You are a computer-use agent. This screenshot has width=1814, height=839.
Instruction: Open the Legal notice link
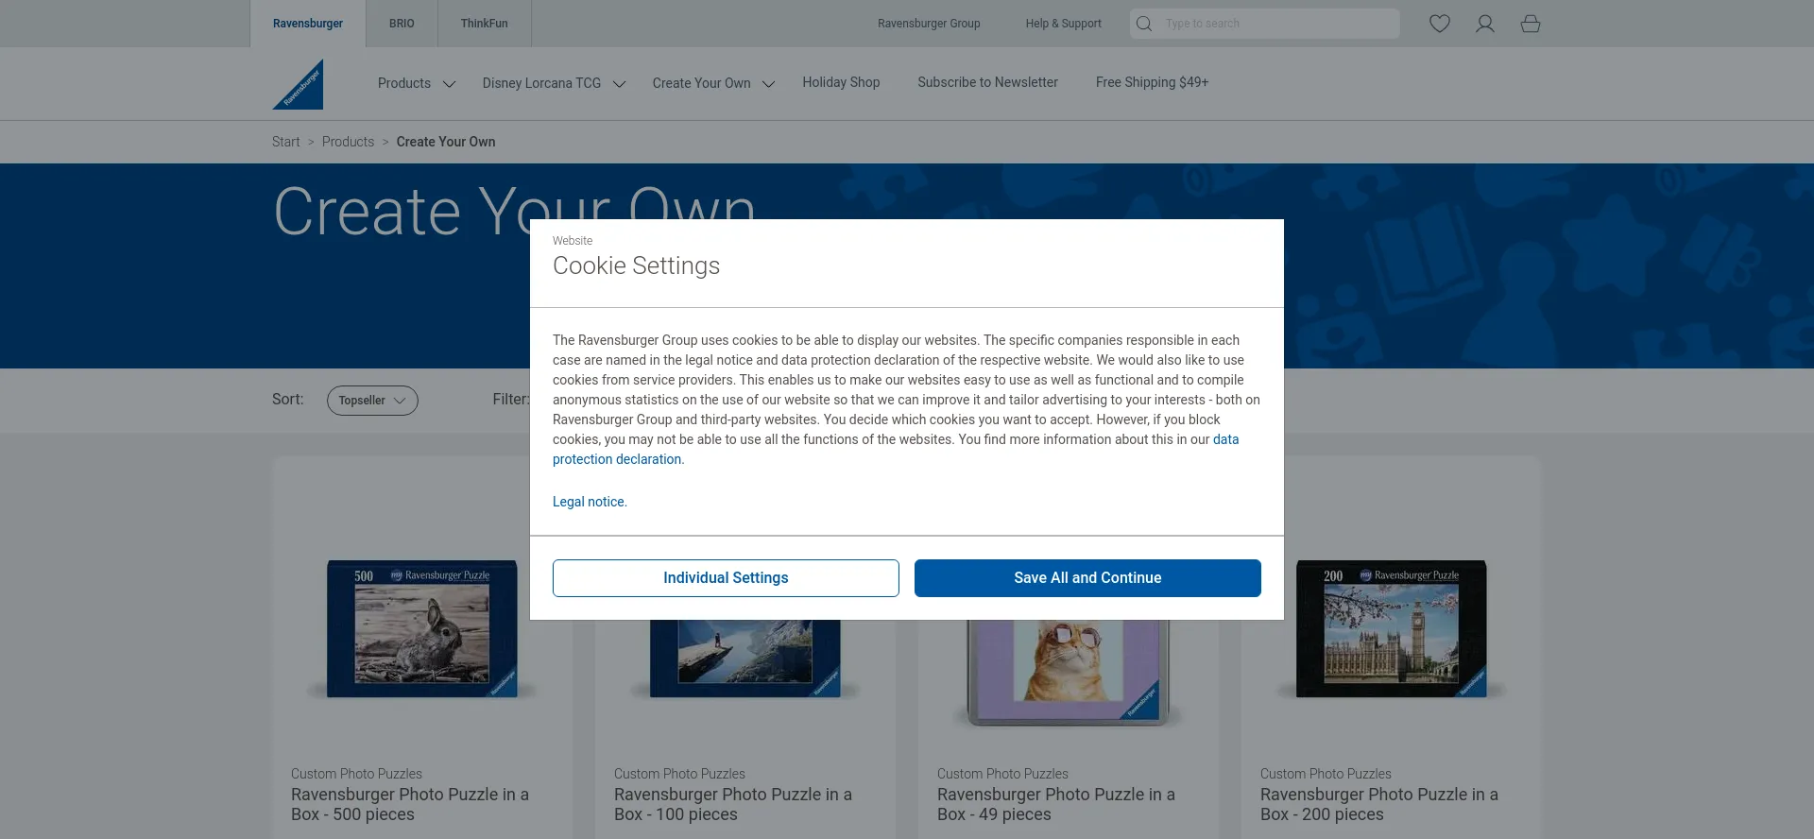[x=590, y=502]
